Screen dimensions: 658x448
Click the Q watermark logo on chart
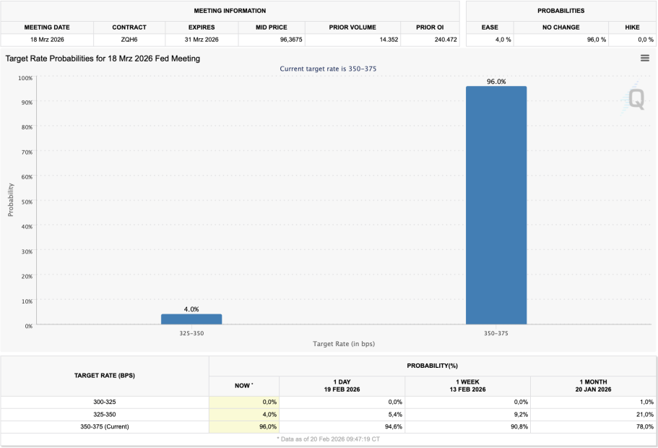[636, 98]
